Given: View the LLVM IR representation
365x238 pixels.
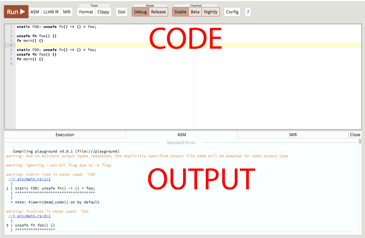Looking at the screenshot, I should [51, 12].
